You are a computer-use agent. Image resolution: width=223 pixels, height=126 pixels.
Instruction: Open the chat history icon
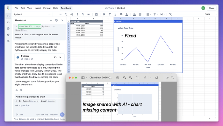point(57,20)
